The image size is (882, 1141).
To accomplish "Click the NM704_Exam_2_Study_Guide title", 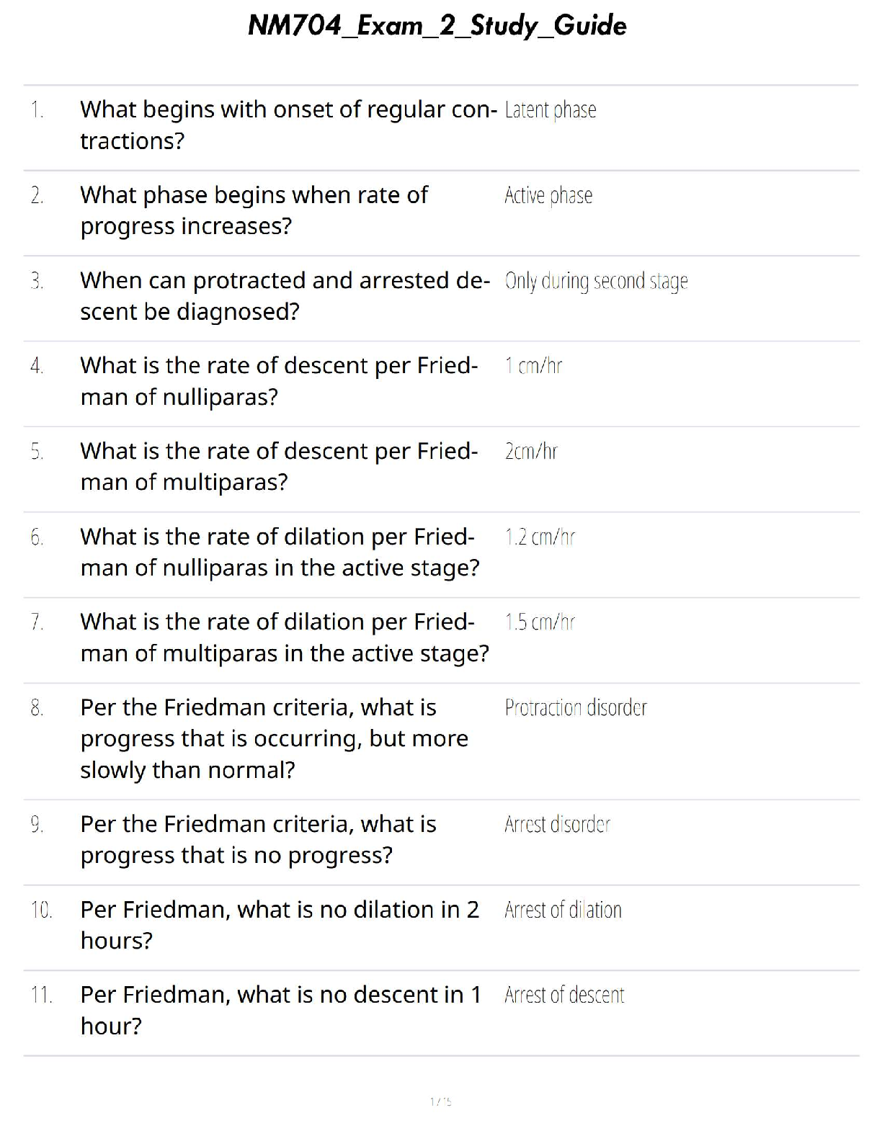I will [437, 27].
